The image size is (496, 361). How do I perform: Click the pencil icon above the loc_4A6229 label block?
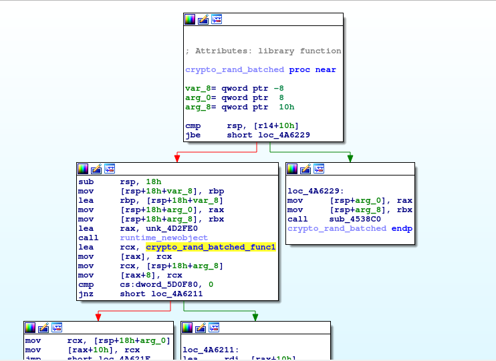305,169
